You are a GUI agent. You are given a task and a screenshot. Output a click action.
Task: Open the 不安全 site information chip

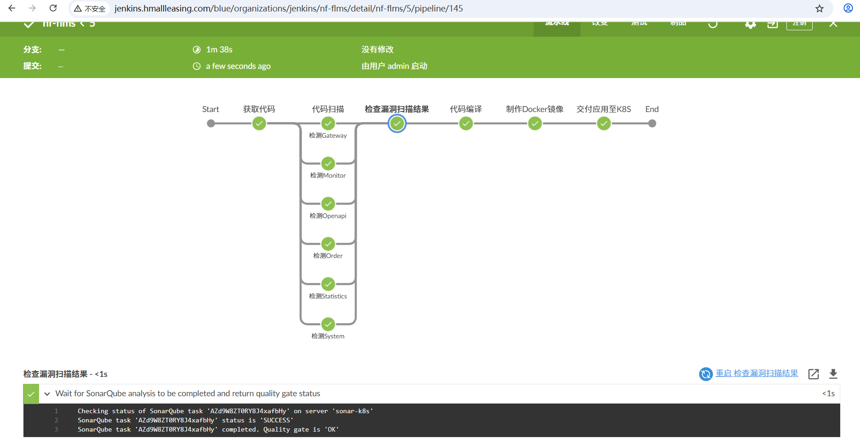[x=90, y=9]
